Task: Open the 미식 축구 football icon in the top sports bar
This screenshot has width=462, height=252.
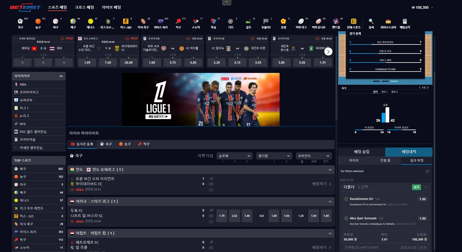Action: pyautogui.click(x=143, y=21)
